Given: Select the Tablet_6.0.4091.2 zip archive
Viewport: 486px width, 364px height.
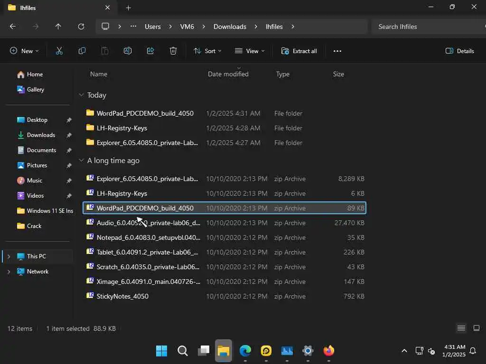Looking at the screenshot, I should [224, 252].
